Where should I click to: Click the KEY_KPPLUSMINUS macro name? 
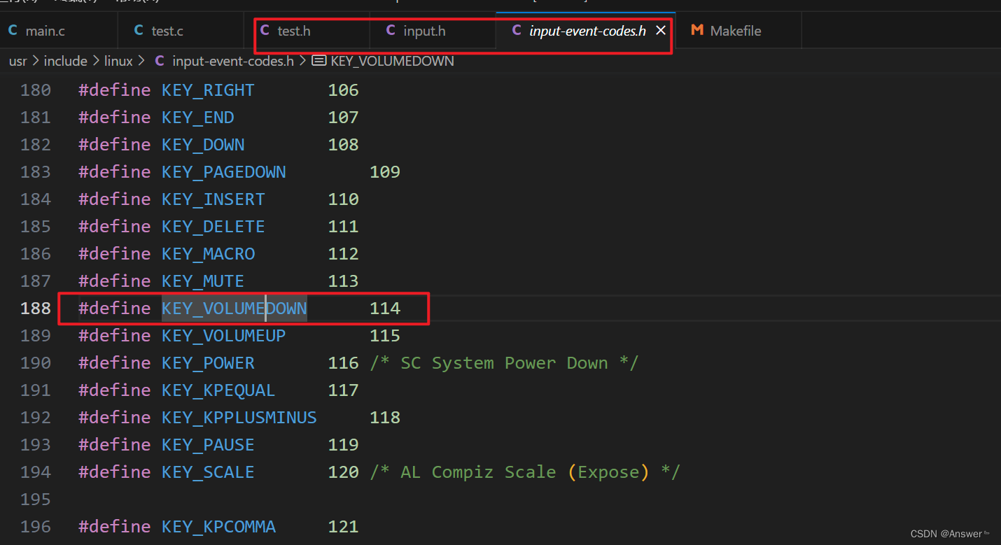click(239, 418)
